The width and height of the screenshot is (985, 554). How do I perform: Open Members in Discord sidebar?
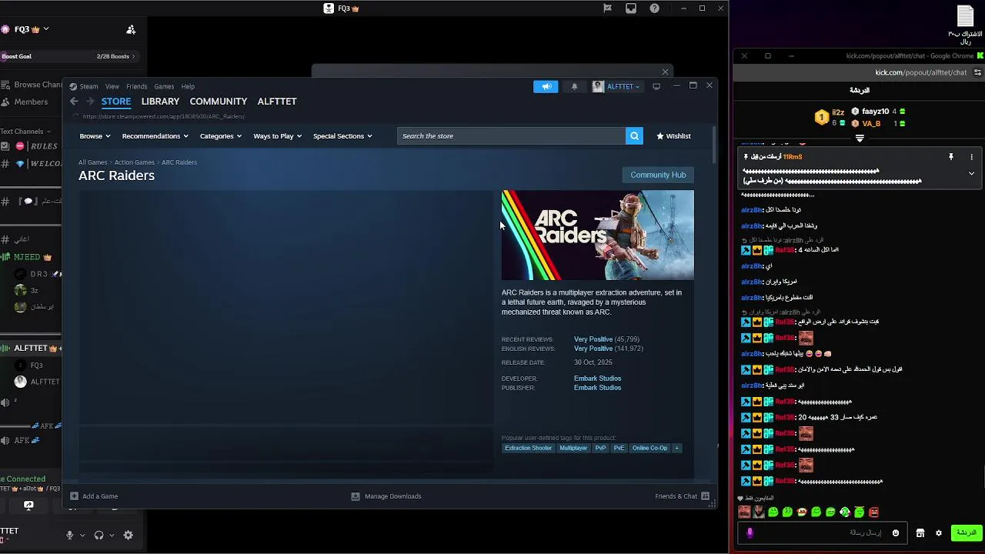pos(25,102)
